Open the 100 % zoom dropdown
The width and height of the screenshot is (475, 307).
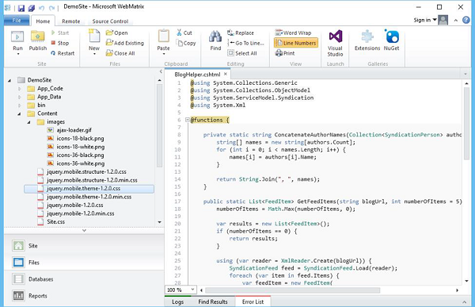coord(192,290)
